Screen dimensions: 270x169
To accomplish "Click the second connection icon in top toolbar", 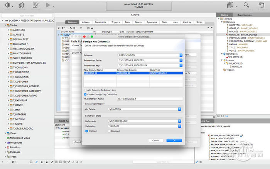I will (x=22, y=5).
